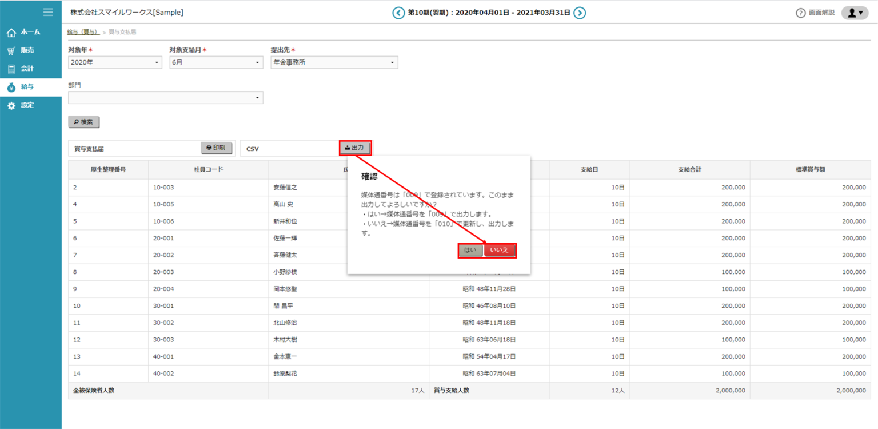Click the 会計 calculator icon
878x429 pixels.
[11, 69]
